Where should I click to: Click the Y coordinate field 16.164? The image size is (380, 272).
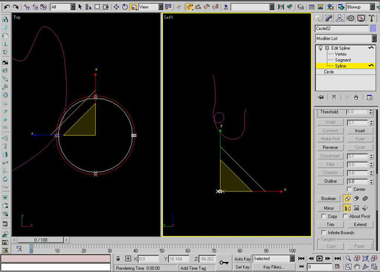(178, 259)
